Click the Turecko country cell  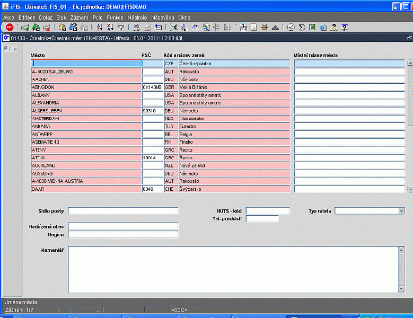tap(234, 126)
